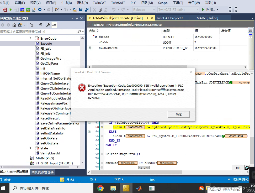The width and height of the screenshot is (255, 193).
Task: Select the GetImagePtrs method in tree
Action: (x=51, y=58)
